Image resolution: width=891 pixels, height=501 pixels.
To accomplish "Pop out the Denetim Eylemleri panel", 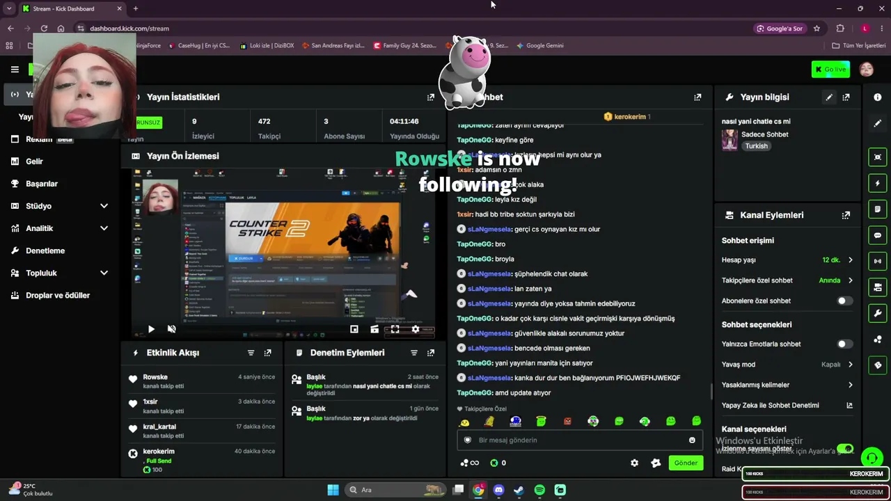I will click(x=430, y=353).
